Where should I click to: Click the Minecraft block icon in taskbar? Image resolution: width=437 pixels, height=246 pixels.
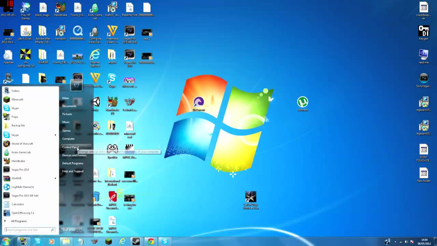click(x=108, y=242)
